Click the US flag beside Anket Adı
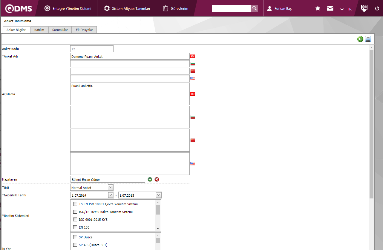 coord(193,79)
